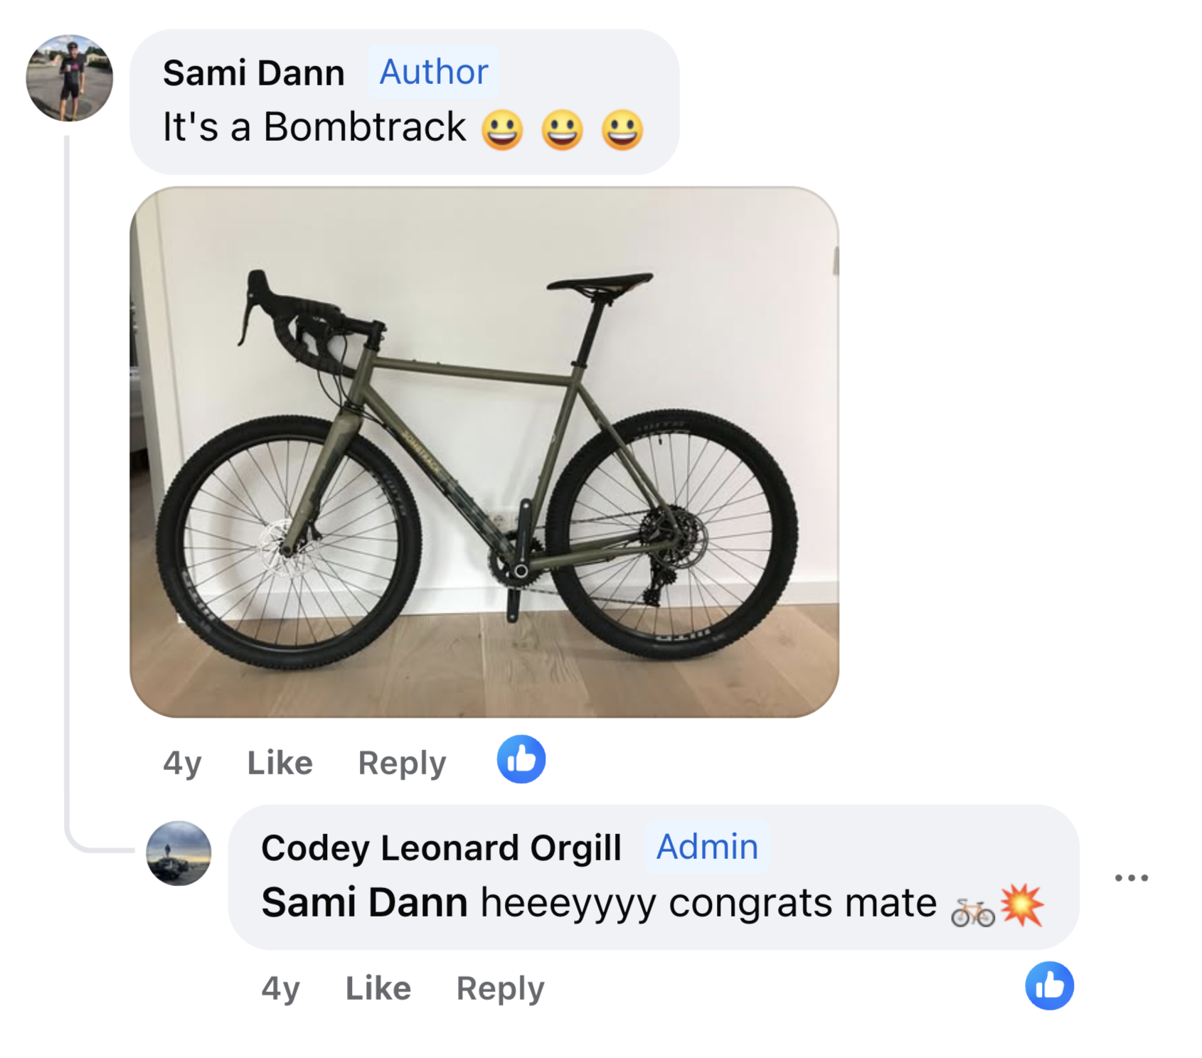Open Sami Dann's profile picture
This screenshot has width=1202, height=1058.
(x=70, y=78)
